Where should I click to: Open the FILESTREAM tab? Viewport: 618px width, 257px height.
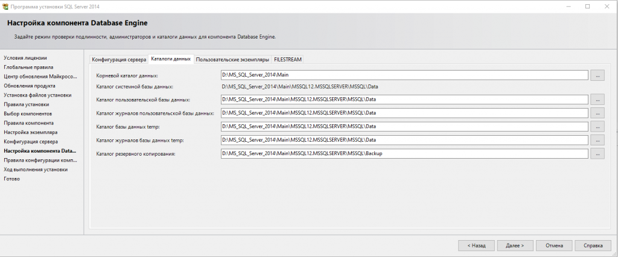[288, 60]
